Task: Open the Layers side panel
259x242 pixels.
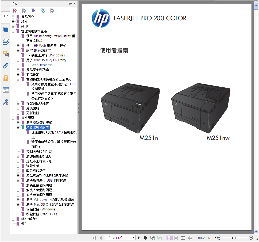Action: pos(6,42)
